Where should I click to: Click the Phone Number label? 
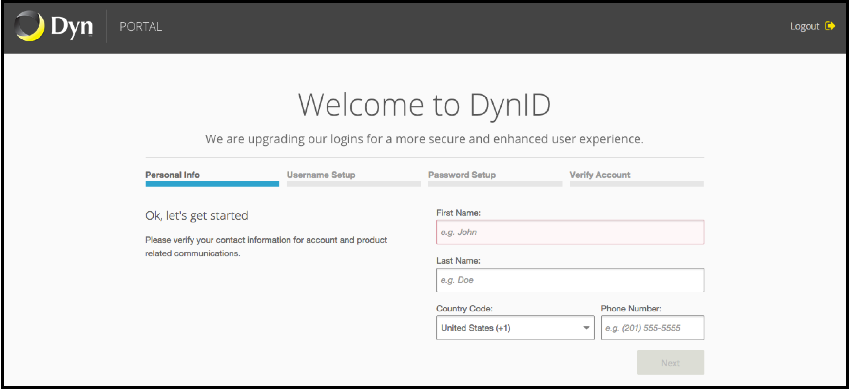(x=631, y=309)
